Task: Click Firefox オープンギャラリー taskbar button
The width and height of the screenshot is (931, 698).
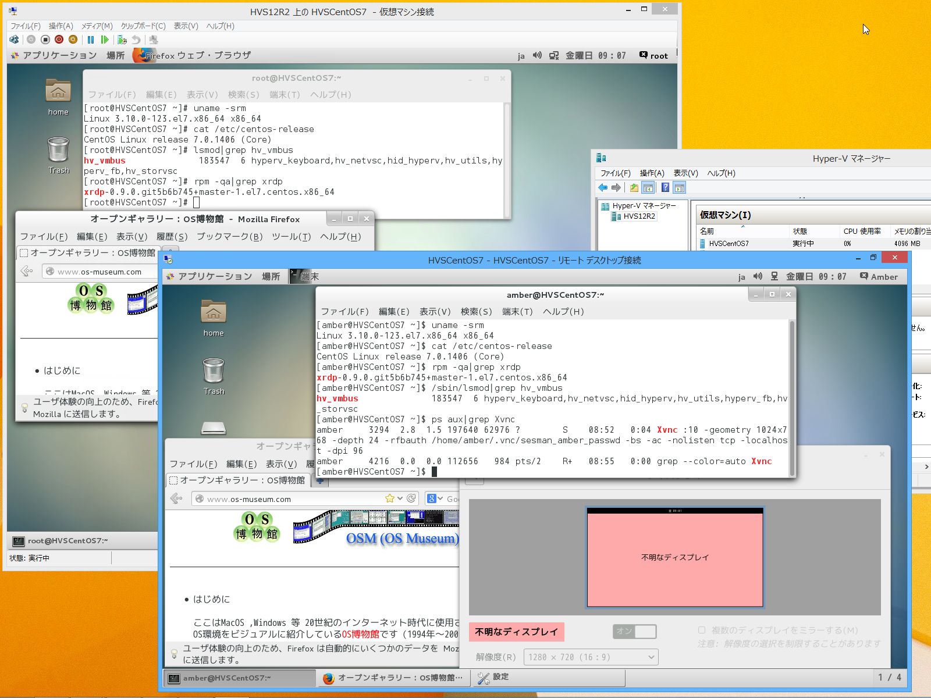Action: [394, 678]
